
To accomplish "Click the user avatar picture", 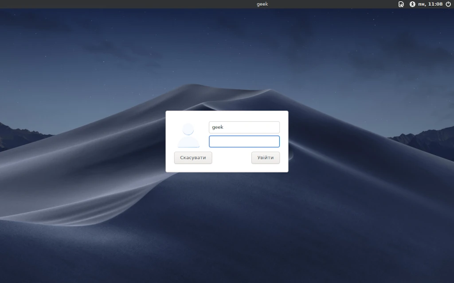I will pyautogui.click(x=188, y=135).
